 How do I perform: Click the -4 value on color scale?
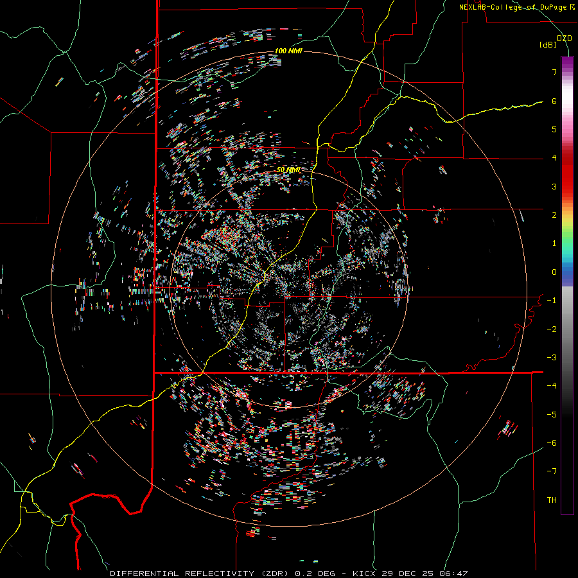[x=552, y=386]
